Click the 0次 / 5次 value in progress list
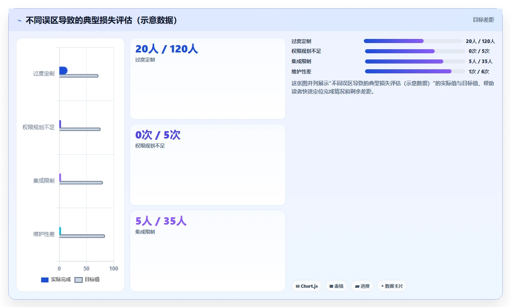Image resolution: width=511 pixels, height=307 pixels. tap(479, 51)
